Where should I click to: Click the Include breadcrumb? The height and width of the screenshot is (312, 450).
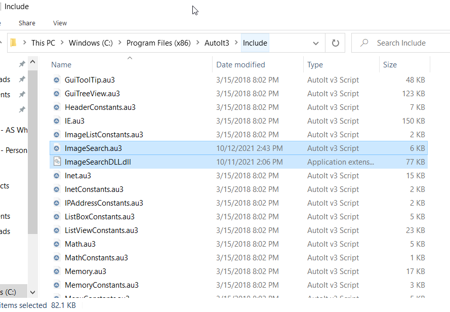pos(255,43)
